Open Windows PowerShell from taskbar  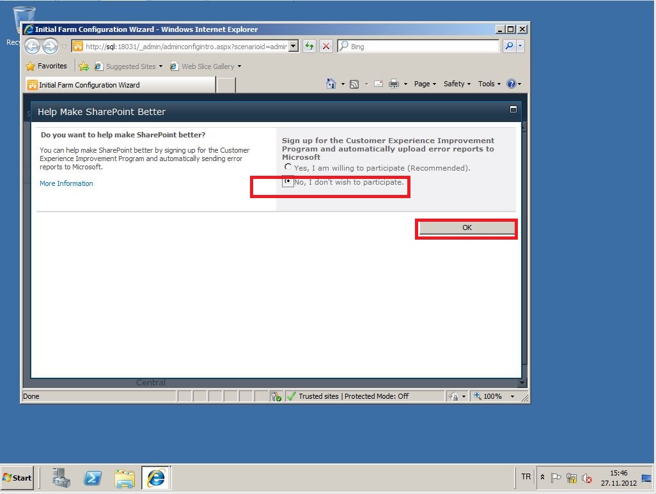pos(93,477)
